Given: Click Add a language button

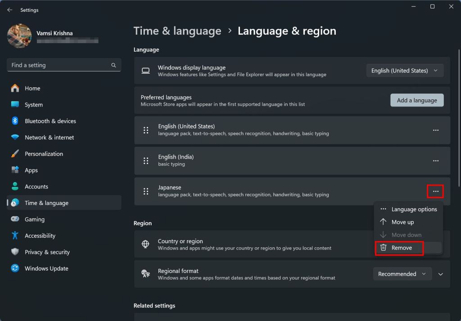Looking at the screenshot, I should (x=417, y=100).
